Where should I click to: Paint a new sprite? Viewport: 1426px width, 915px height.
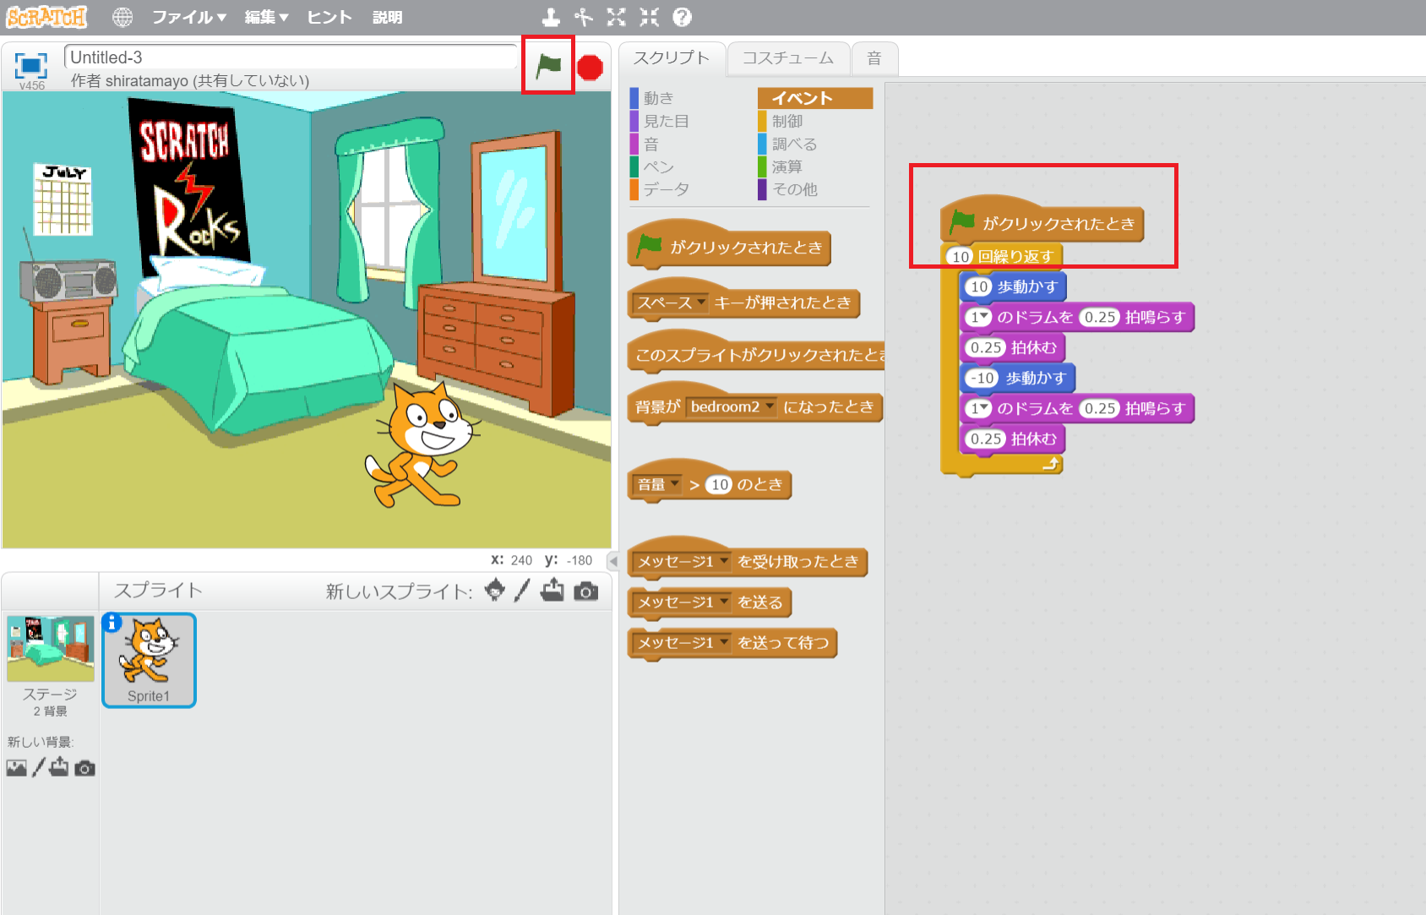click(522, 591)
